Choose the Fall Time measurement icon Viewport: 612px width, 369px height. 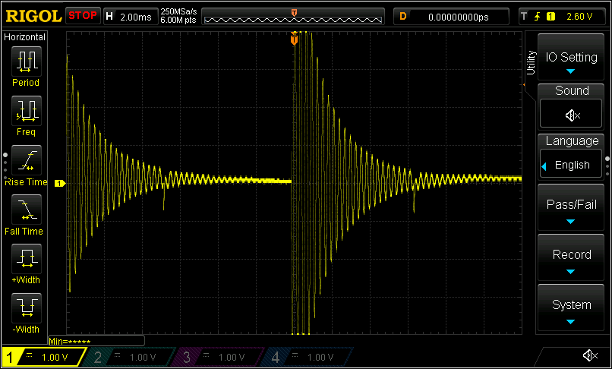pos(26,210)
